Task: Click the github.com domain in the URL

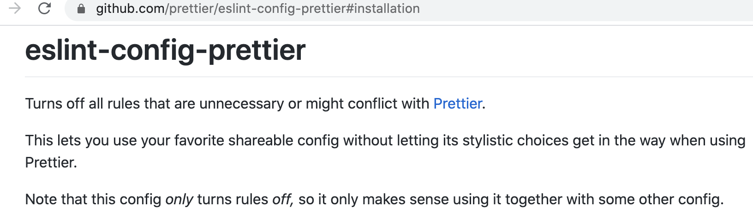Action: (130, 9)
